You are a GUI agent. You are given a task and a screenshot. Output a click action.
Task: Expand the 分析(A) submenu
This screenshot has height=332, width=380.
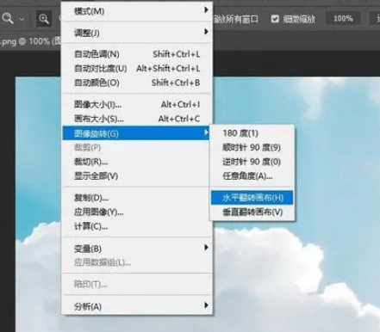(137, 306)
